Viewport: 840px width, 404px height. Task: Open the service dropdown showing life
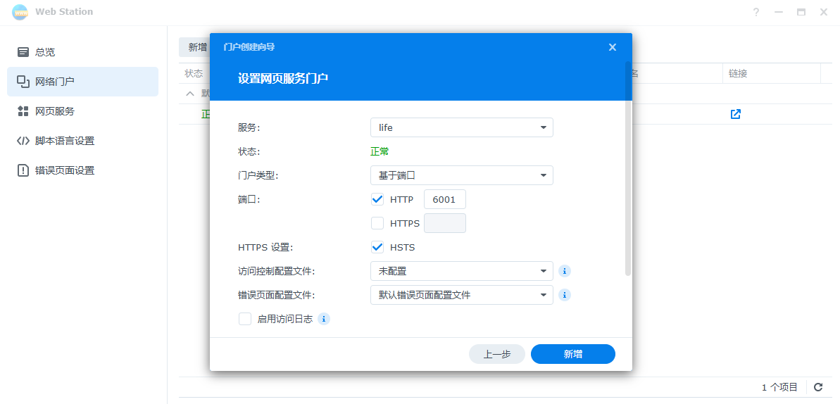point(461,127)
